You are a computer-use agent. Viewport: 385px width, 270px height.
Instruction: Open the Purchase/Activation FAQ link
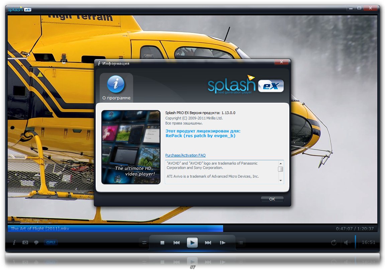point(185,155)
